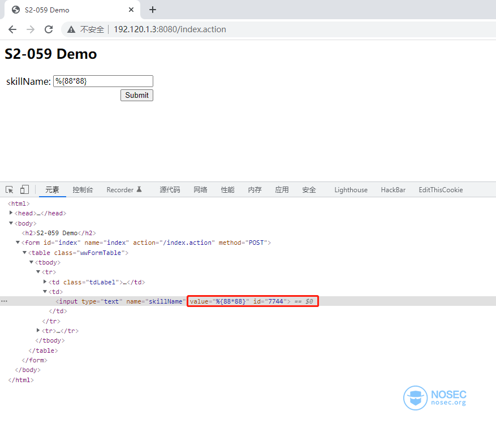This screenshot has width=496, height=424.
Task: Click the class="wwFormTable" attribute
Action: tap(89, 253)
